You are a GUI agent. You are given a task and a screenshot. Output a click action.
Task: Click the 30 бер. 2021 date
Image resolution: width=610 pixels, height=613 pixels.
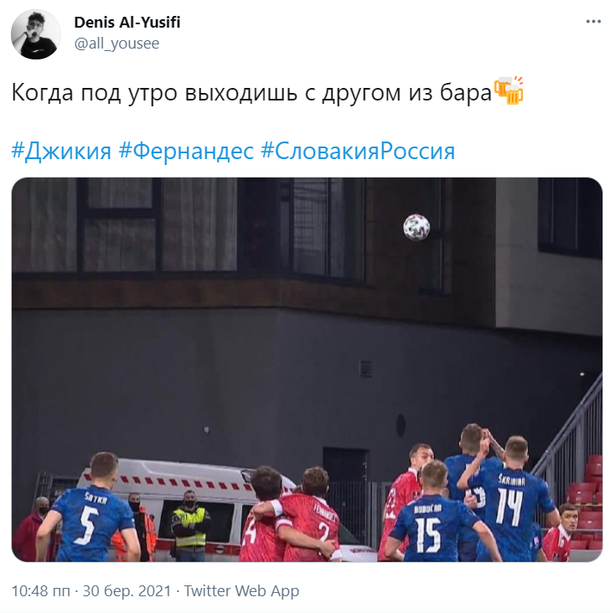point(127,590)
